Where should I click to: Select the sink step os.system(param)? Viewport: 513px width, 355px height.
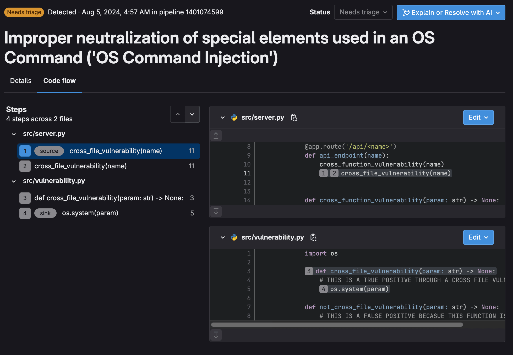click(x=90, y=213)
